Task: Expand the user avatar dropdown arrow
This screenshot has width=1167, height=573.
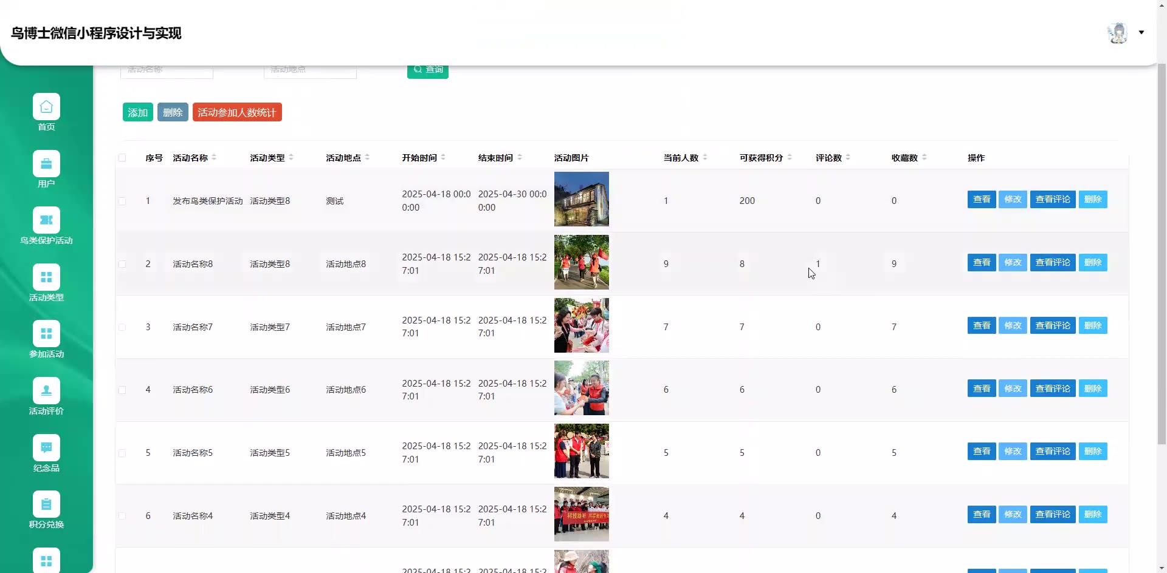Action: [1141, 33]
